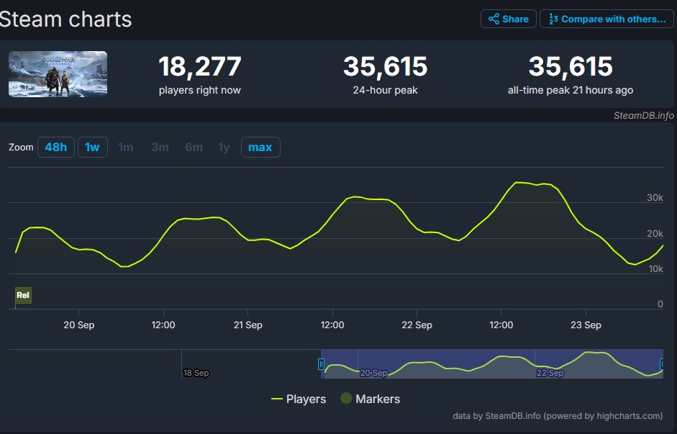Click the 20k y-axis label
Screen dimensions: 677x434
coord(655,234)
